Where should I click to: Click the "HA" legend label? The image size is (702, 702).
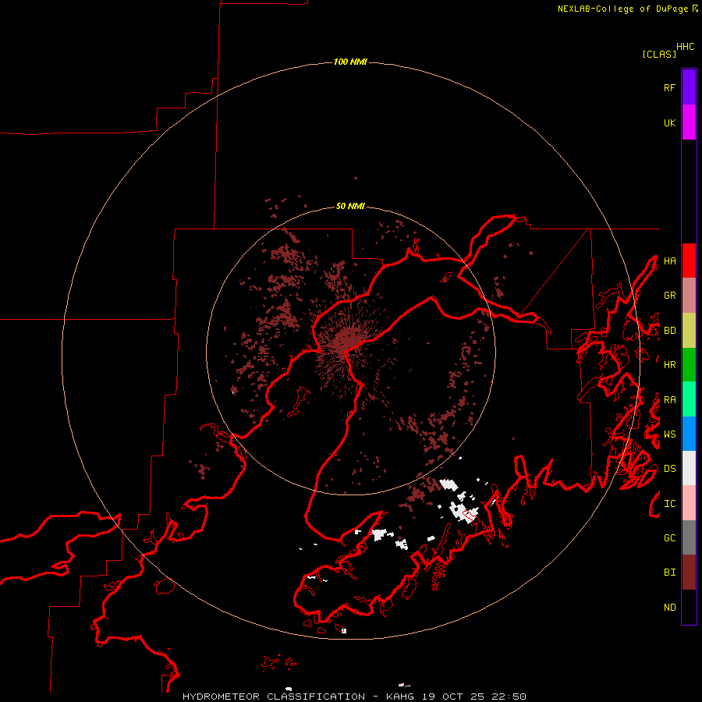[669, 261]
